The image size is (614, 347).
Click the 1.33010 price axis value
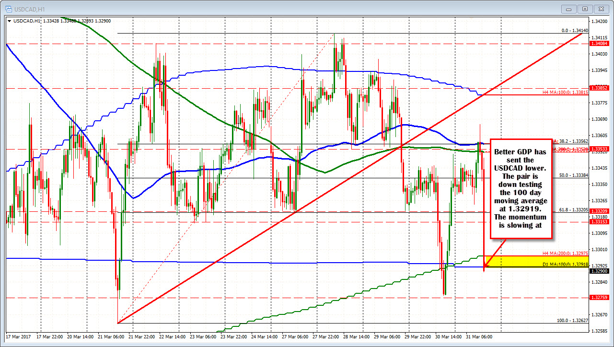(x=600, y=250)
